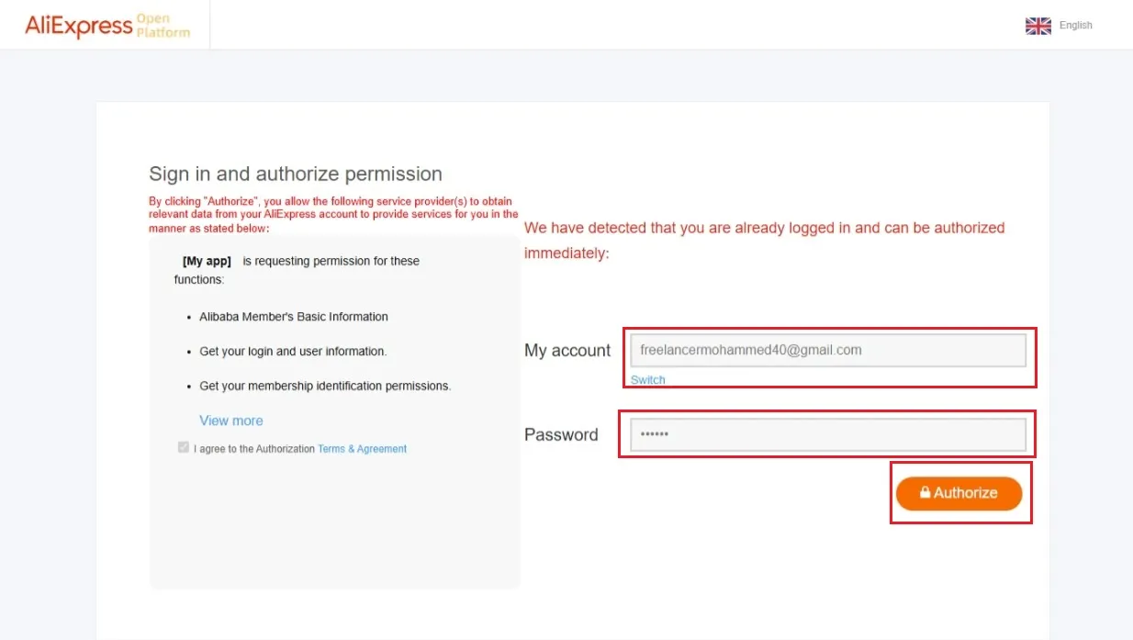Click the lock icon on the Authorize button
This screenshot has width=1133, height=640.
[925, 493]
